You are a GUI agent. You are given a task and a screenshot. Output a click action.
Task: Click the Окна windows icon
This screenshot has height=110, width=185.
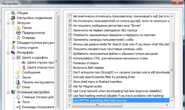[19, 87]
